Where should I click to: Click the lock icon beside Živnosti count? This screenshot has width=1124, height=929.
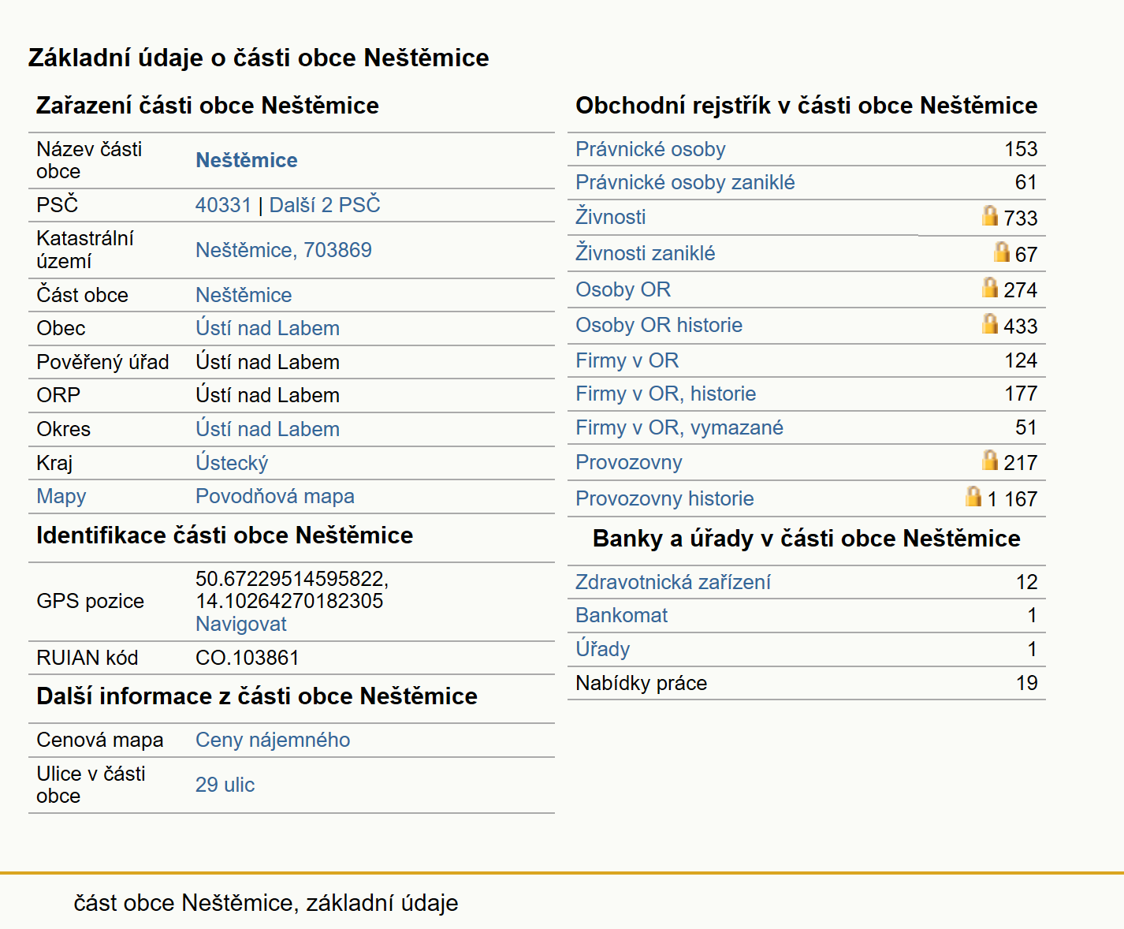[x=990, y=215]
